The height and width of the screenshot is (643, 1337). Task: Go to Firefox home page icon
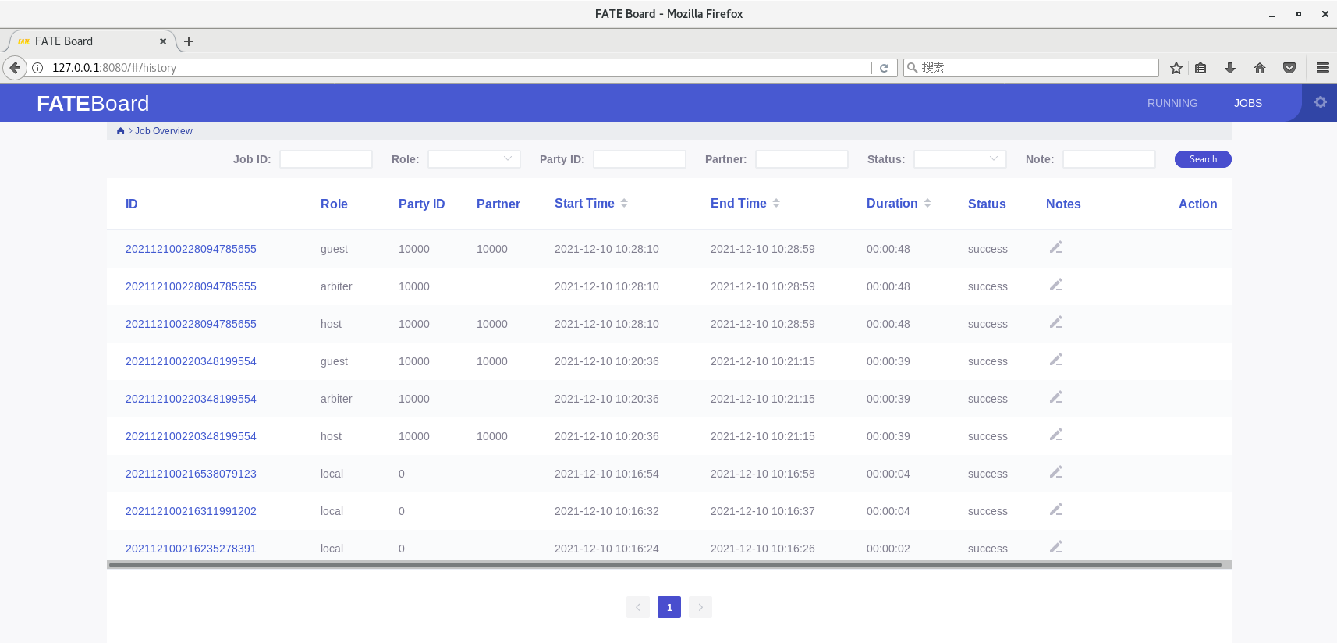point(1260,68)
